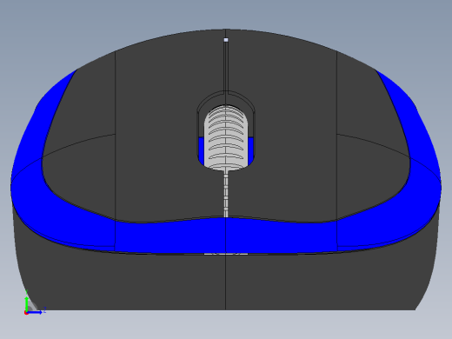This screenshot has width=452, height=339.
Task: Select the thin groove above the scroll wheel
Action: [x=226, y=67]
